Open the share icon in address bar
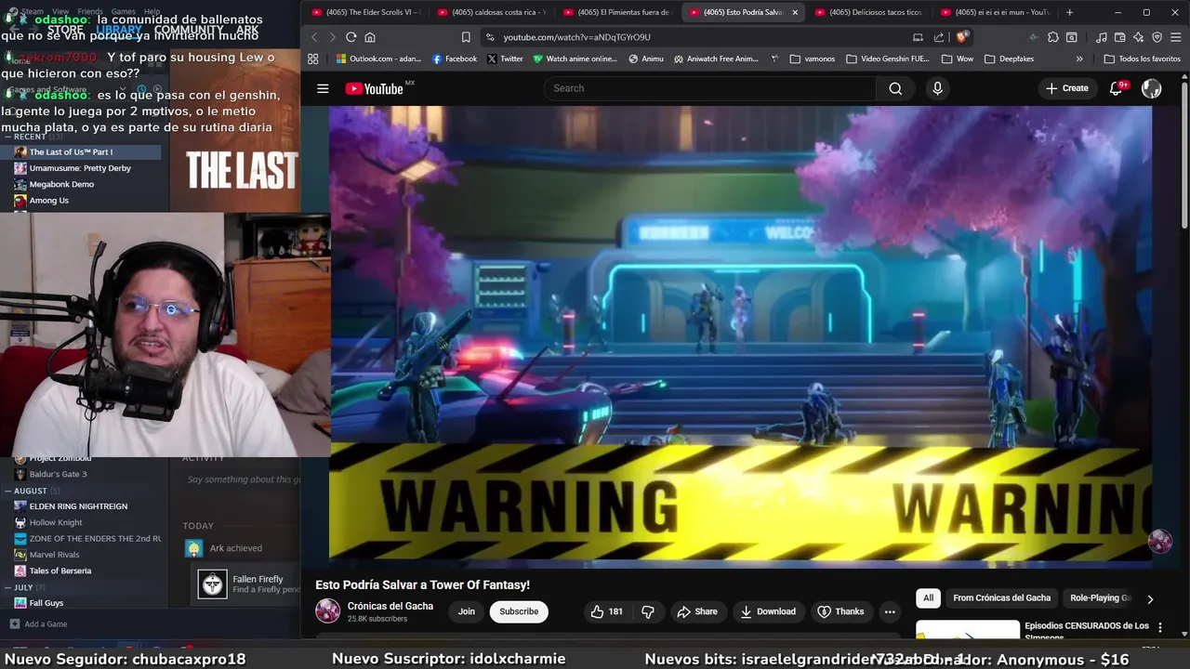Screen dimensions: 1190x669 (938, 37)
